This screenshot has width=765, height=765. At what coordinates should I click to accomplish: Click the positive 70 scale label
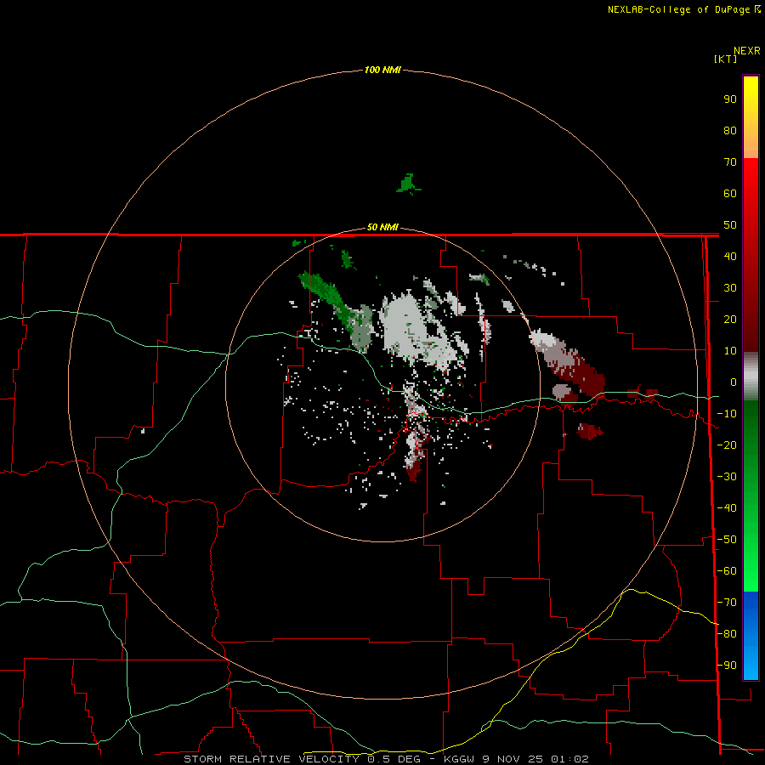point(730,162)
